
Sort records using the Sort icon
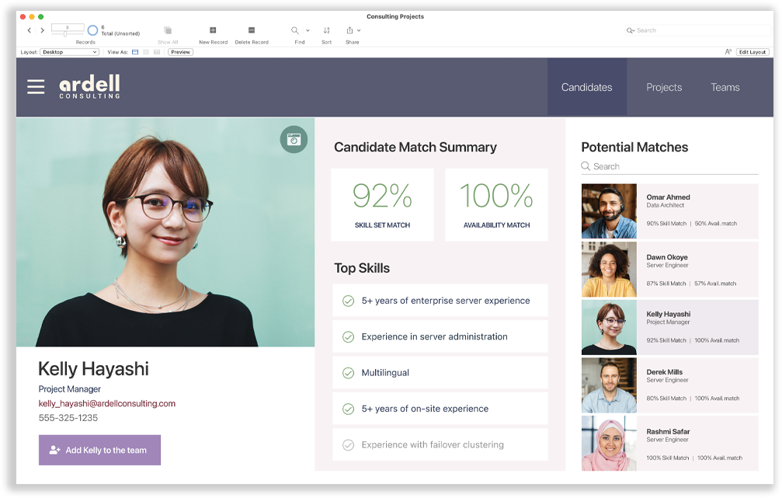326,29
